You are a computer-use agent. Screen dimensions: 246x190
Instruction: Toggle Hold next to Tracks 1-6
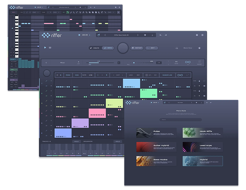coord(76,141)
